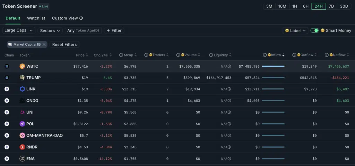355x166 pixels.
Task: Click the WBTC token logo icon
Action: 22,66
